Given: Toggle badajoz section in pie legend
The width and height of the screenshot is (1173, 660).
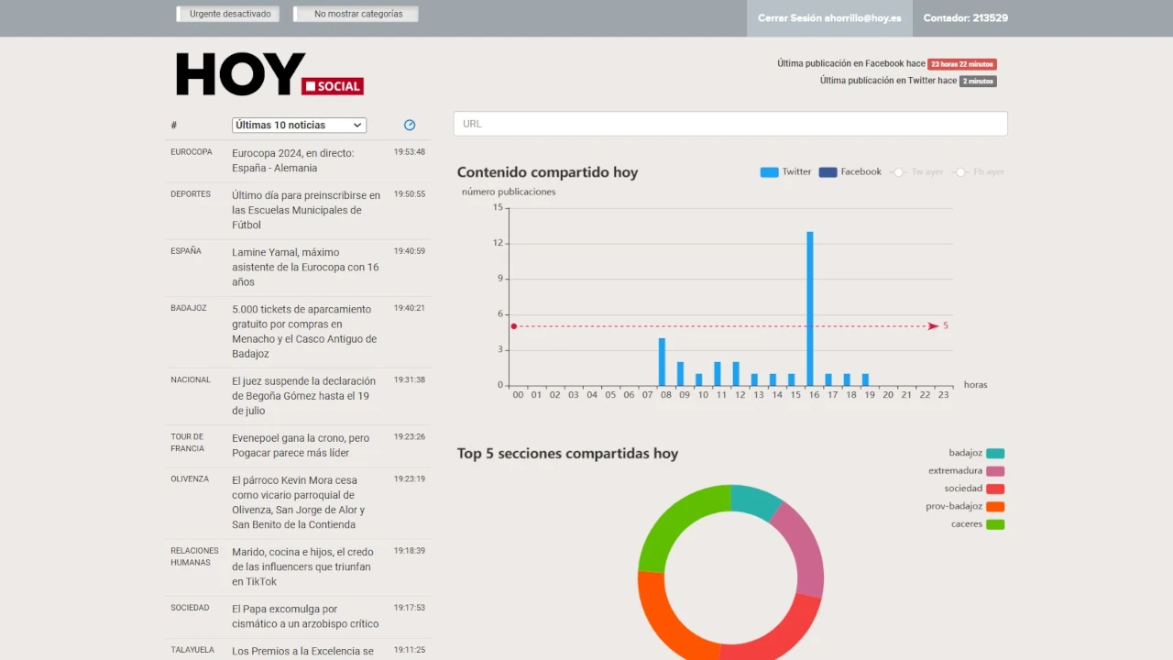Looking at the screenshot, I should click(x=976, y=453).
